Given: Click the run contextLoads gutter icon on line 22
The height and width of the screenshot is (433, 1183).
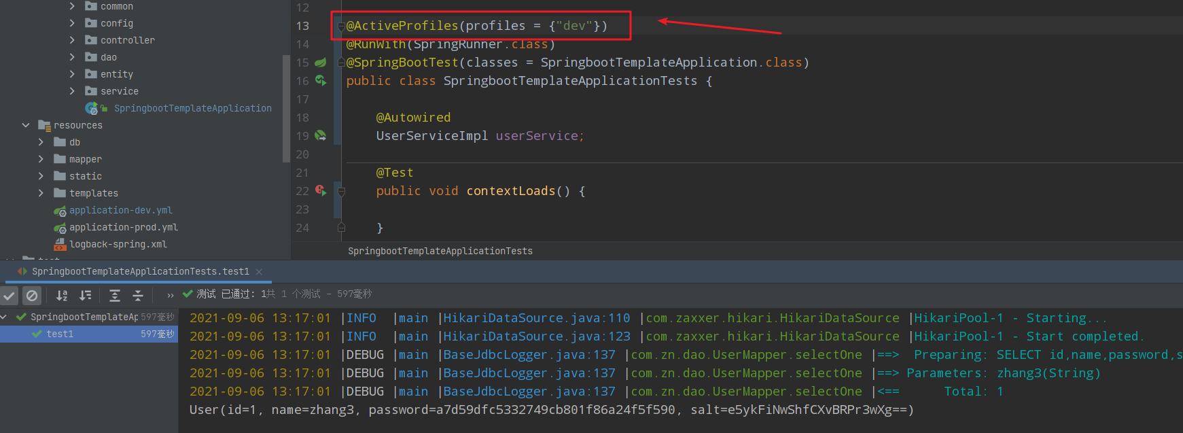Looking at the screenshot, I should 321,191.
